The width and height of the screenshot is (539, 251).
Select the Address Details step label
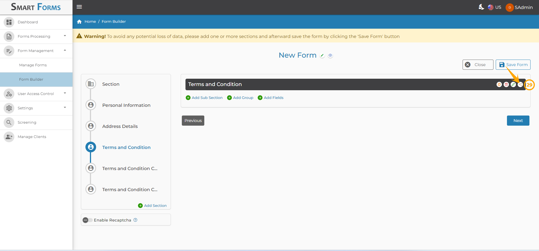(120, 126)
